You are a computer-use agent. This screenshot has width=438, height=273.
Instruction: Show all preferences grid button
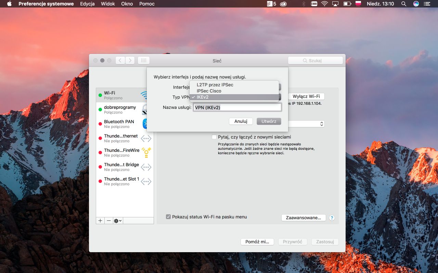(144, 60)
